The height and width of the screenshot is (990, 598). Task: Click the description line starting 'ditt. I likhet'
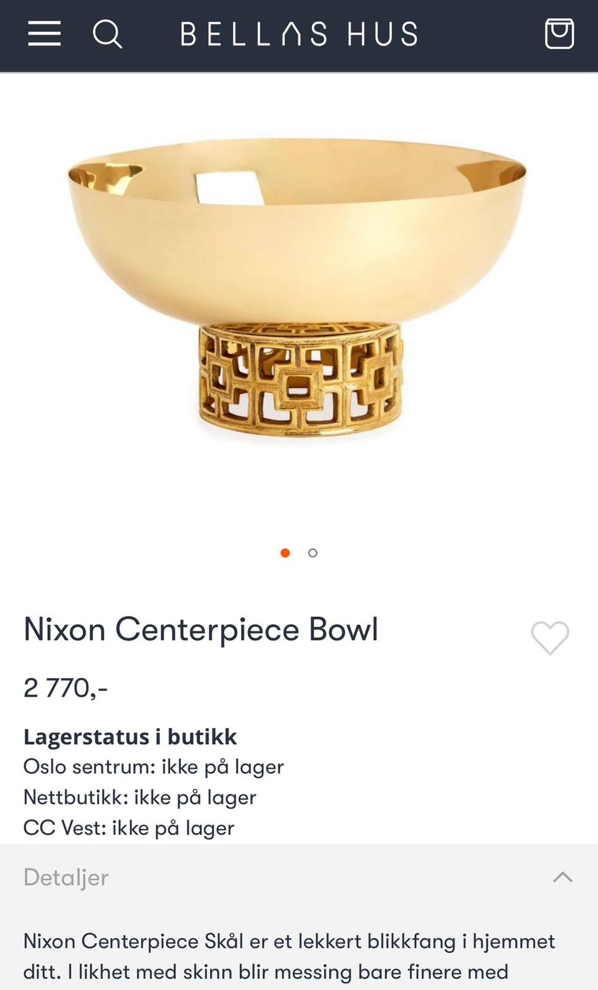(266, 972)
